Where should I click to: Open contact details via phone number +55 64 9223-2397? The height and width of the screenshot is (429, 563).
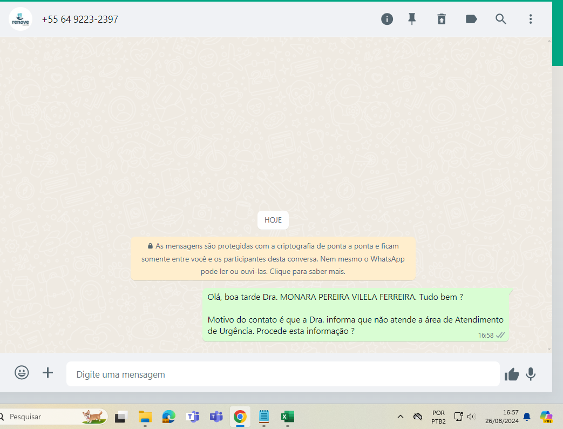coord(80,19)
